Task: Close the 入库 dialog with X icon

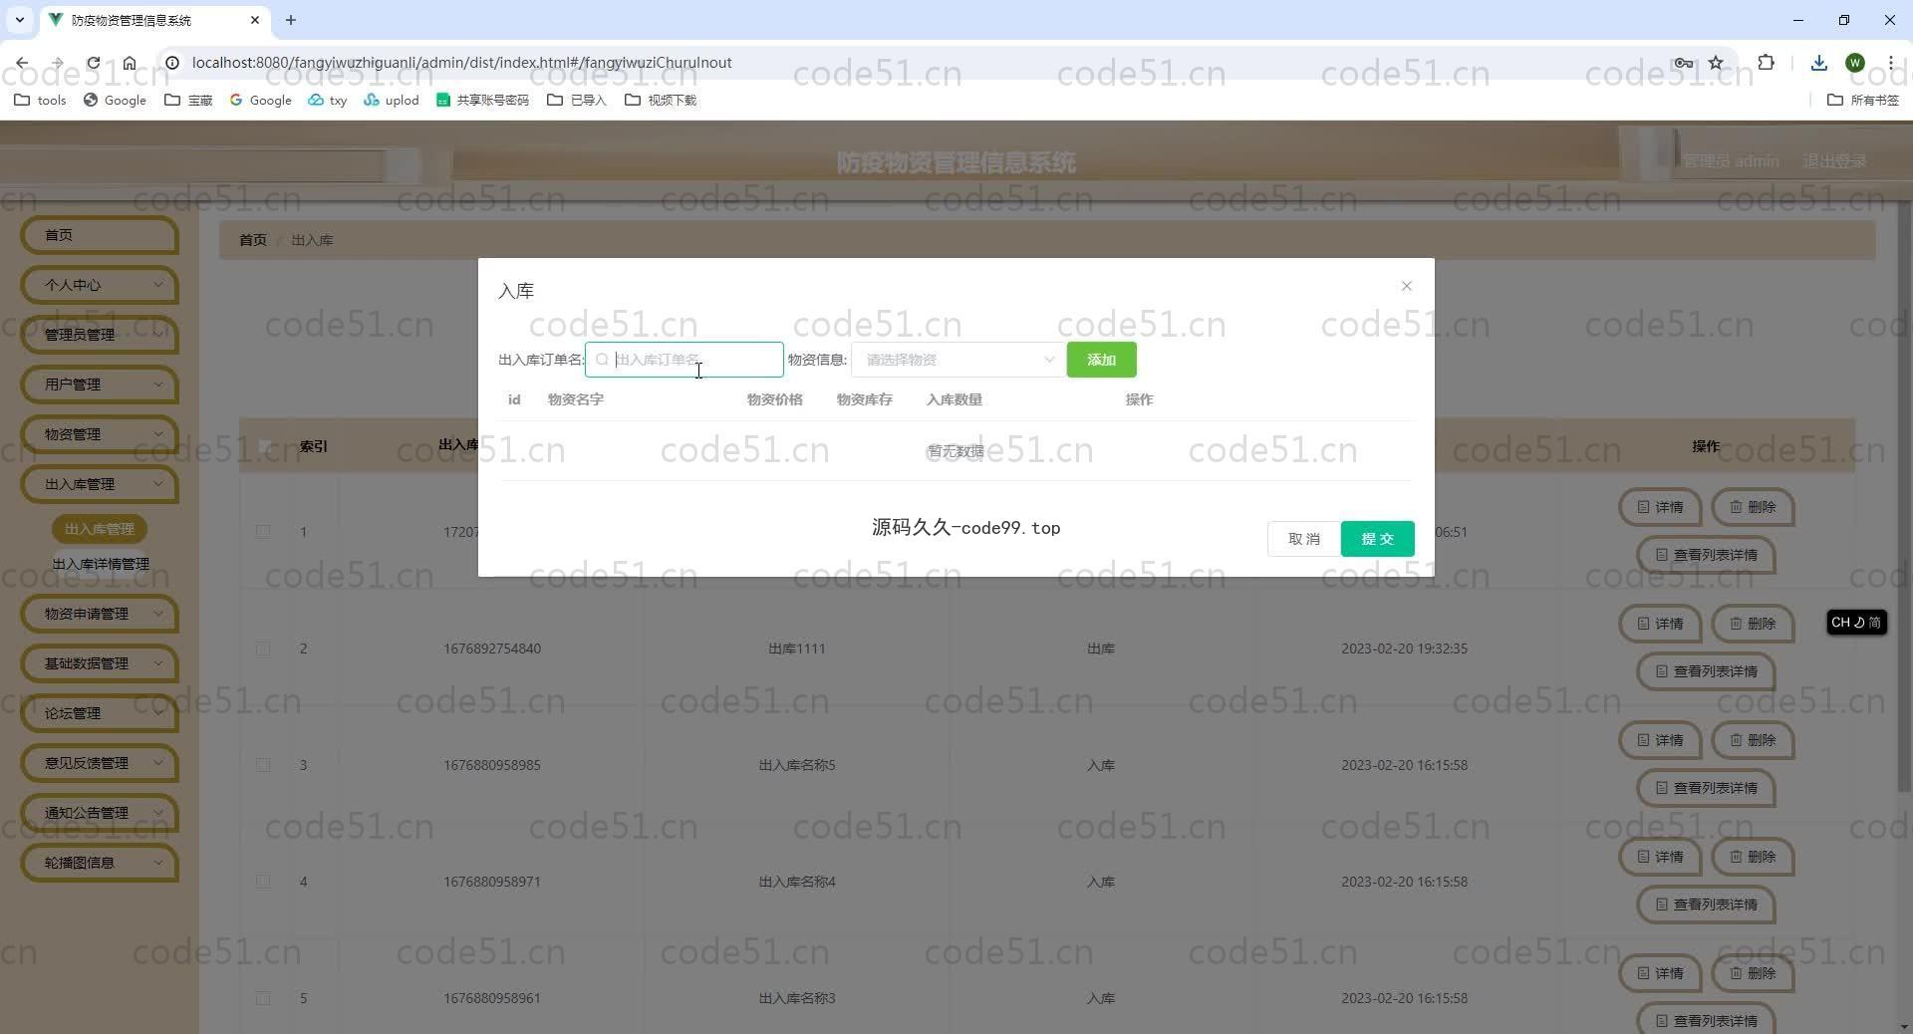Action: pyautogui.click(x=1406, y=286)
